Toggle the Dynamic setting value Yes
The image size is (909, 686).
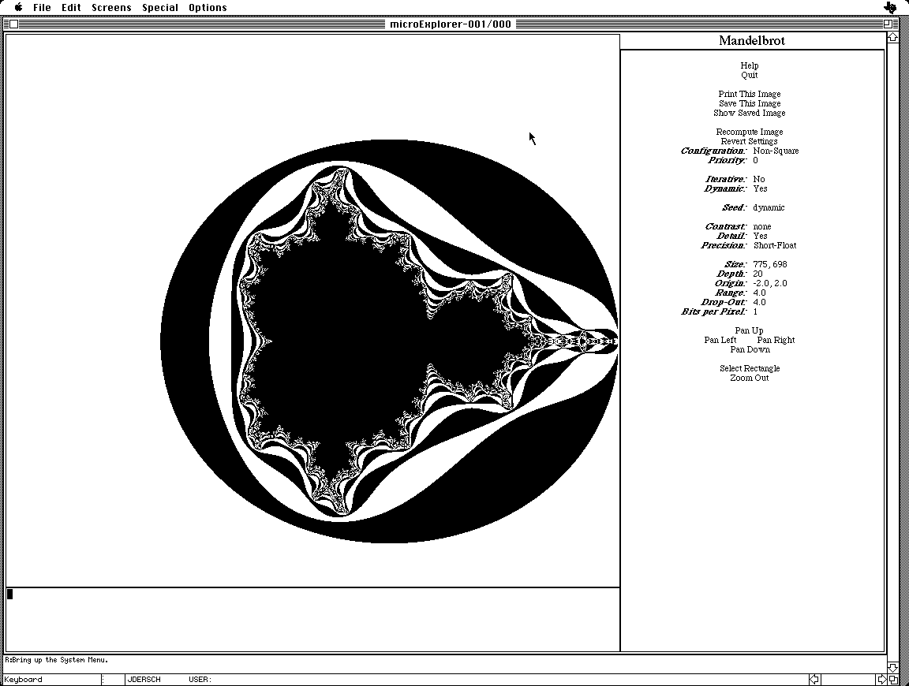click(760, 188)
